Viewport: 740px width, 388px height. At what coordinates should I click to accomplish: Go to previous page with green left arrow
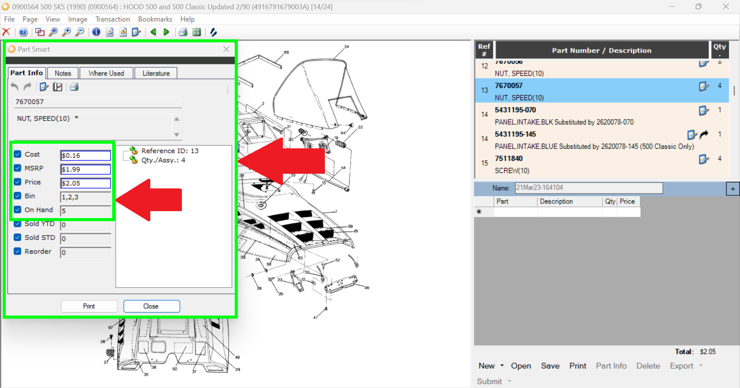[x=153, y=32]
